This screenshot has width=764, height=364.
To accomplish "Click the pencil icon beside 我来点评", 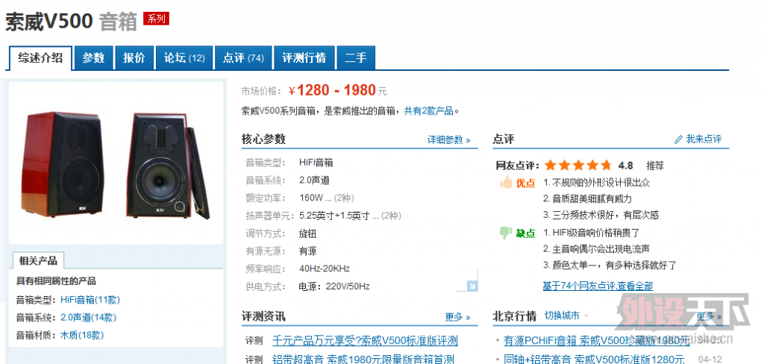I will [678, 139].
